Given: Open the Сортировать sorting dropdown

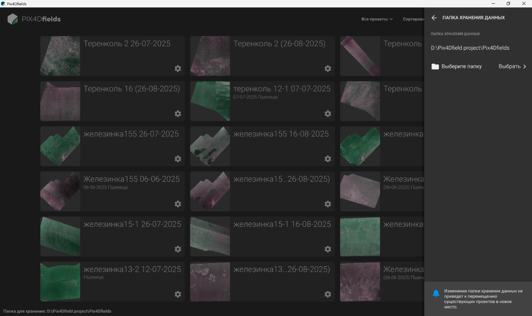Looking at the screenshot, I should [413, 19].
